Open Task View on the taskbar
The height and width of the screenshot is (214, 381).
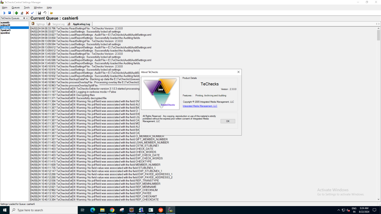pos(82,210)
